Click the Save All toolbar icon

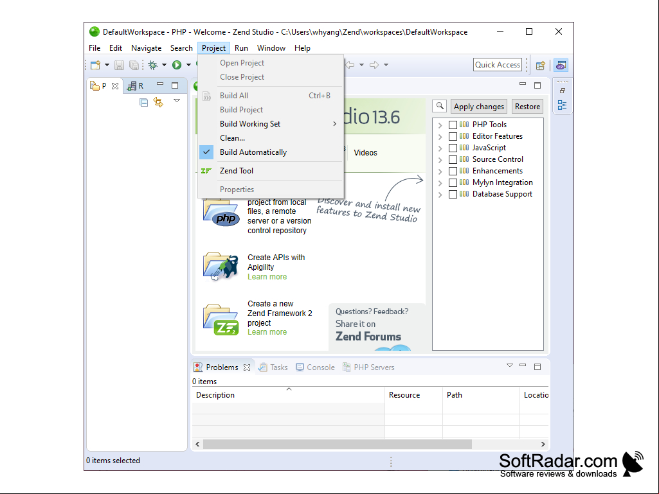coord(134,65)
